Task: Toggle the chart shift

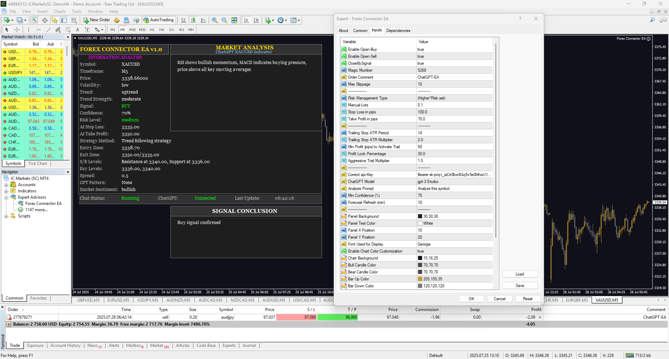Action: click(x=256, y=20)
